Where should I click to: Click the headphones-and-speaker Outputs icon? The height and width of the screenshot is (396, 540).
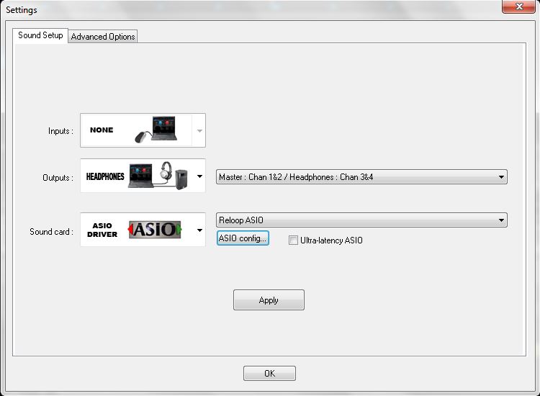click(158, 176)
